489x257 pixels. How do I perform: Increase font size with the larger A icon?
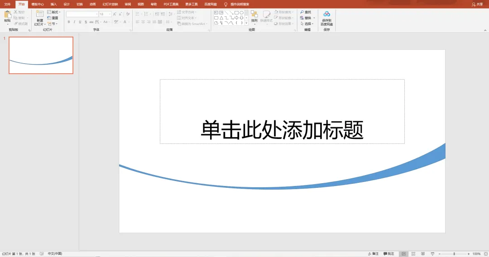(115, 14)
